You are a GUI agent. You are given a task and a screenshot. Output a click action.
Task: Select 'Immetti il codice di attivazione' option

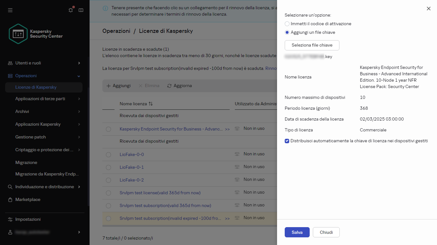point(287,24)
